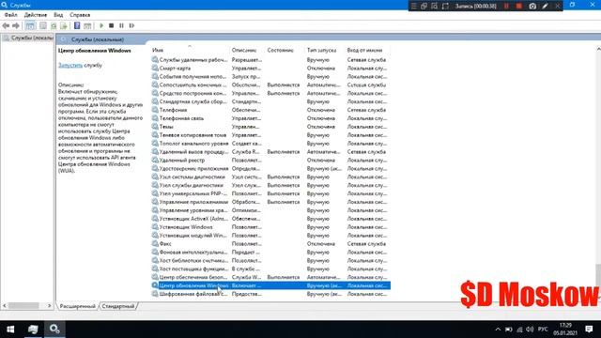Screen dimensions: 601x338
Task: Toggle the action pane toolbar icon
Action: [87, 25]
